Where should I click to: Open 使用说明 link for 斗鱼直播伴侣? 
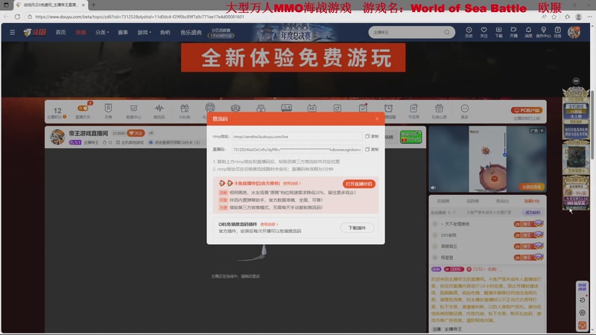(291, 183)
